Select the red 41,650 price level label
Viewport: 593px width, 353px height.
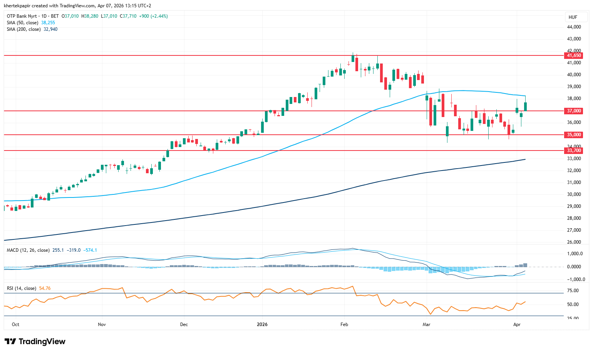[x=574, y=55]
